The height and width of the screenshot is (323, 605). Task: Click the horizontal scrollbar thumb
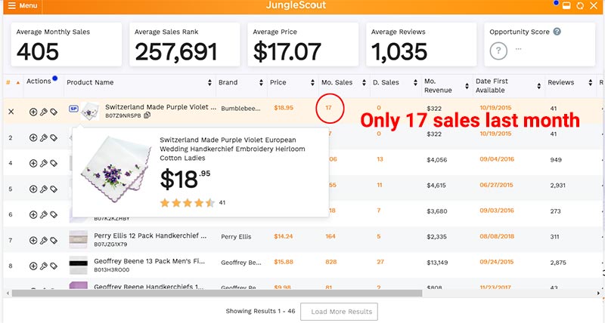(217, 294)
